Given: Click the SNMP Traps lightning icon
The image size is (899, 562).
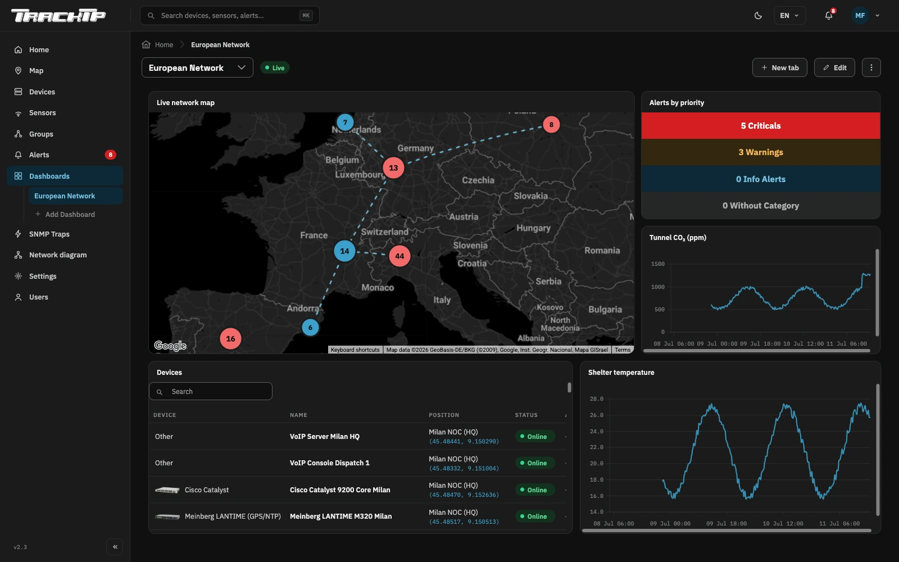Looking at the screenshot, I should point(18,234).
